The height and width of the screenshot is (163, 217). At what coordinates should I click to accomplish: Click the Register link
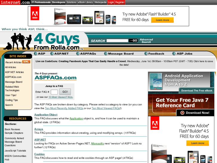tap(120, 2)
